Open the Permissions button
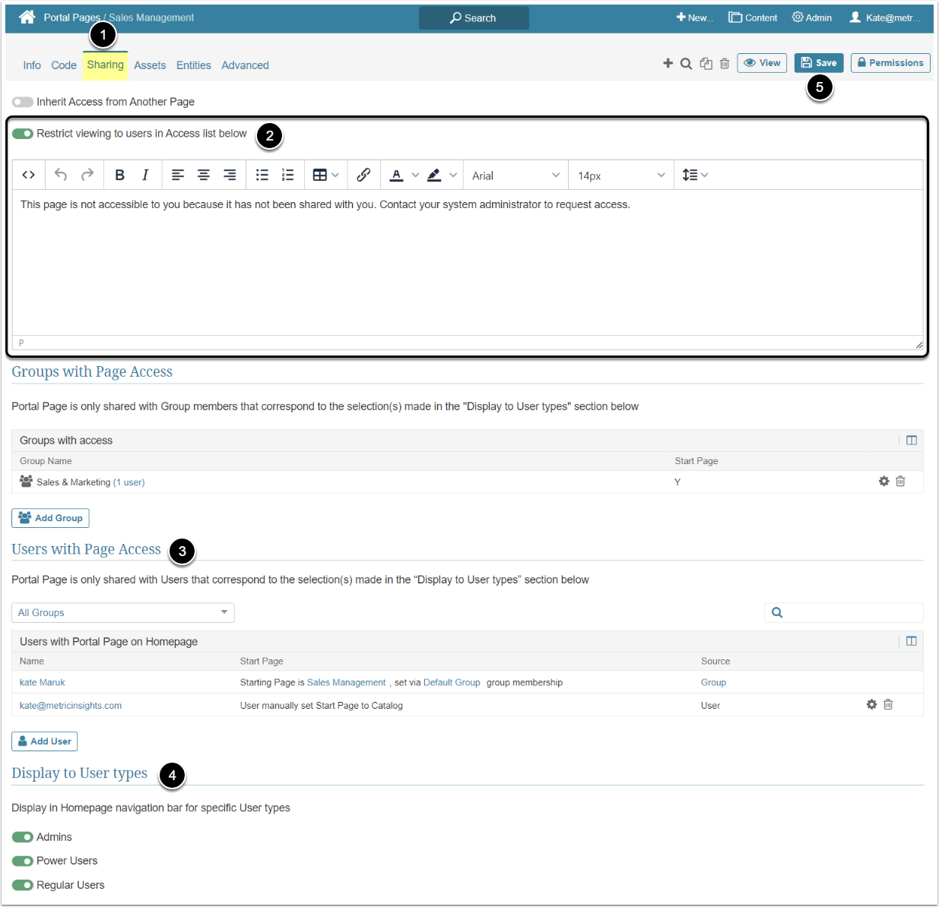The image size is (939, 907). coord(890,63)
